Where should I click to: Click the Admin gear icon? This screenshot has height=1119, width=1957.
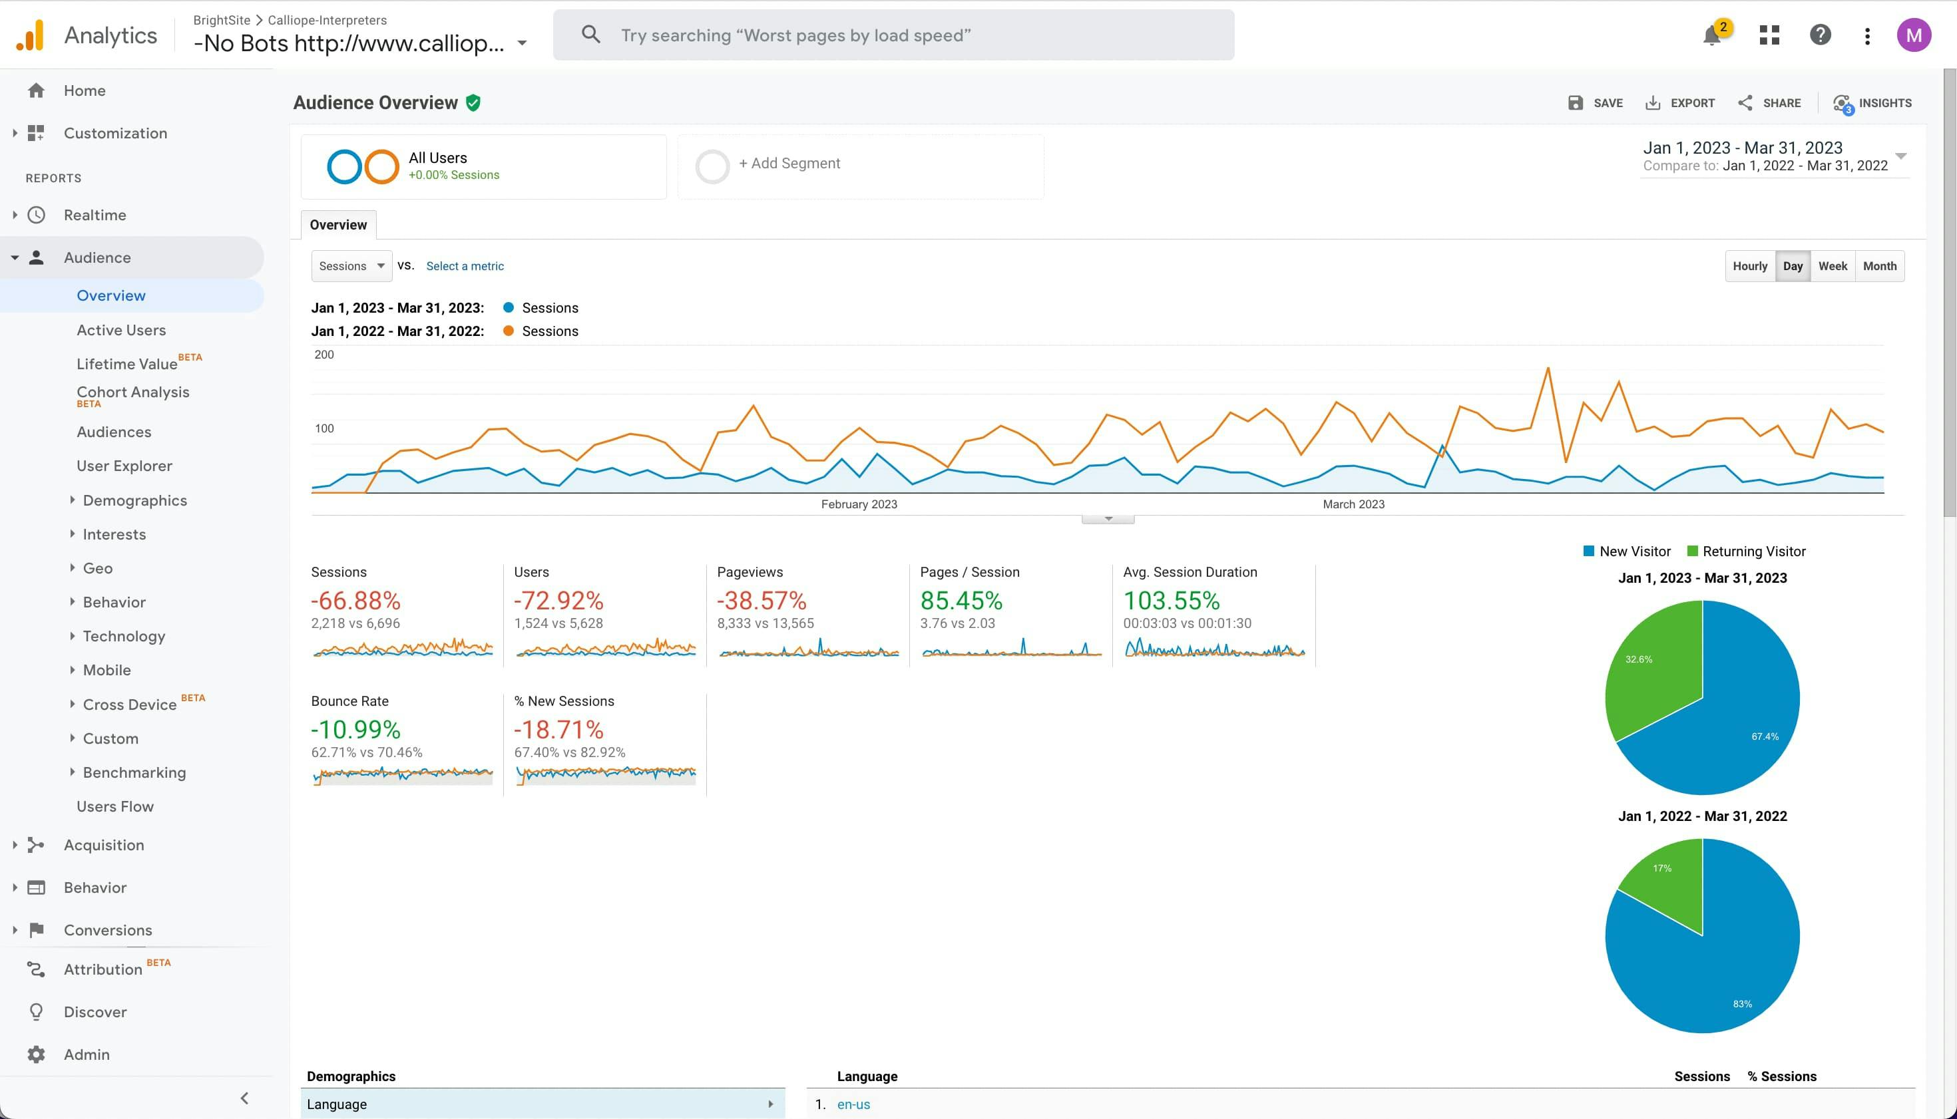[36, 1054]
